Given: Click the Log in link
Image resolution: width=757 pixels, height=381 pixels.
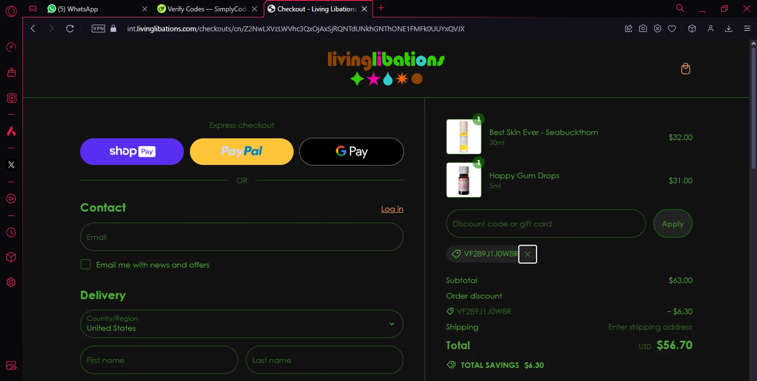Looking at the screenshot, I should point(392,209).
